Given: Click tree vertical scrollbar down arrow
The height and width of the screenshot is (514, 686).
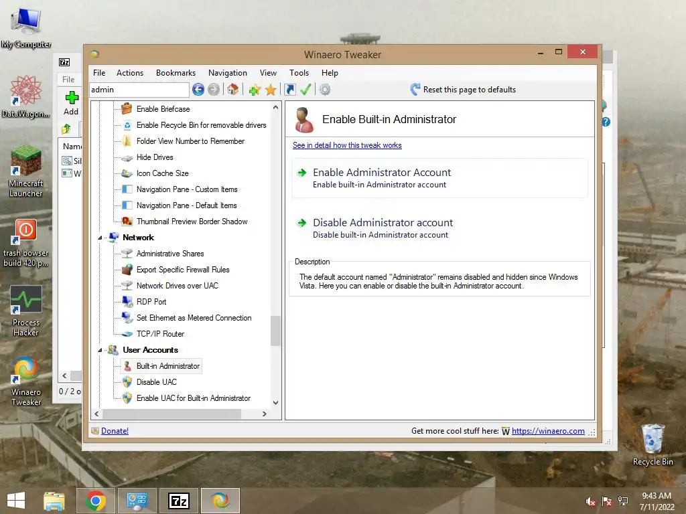Looking at the screenshot, I should point(275,403).
